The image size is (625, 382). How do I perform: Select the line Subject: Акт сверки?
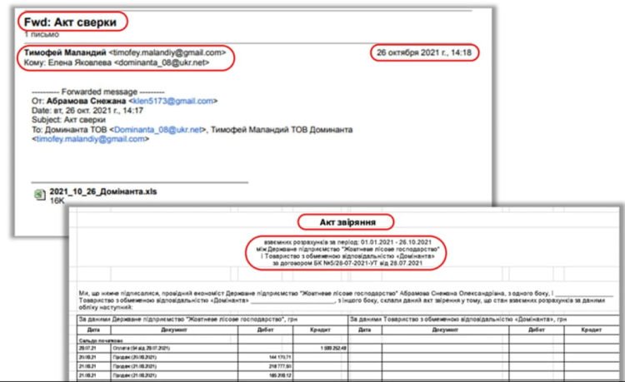click(68, 120)
